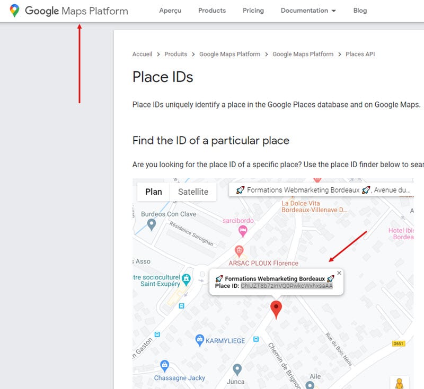Open the second Google Maps Platform breadcrumb
Image resolution: width=424 pixels, height=389 pixels.
303,54
